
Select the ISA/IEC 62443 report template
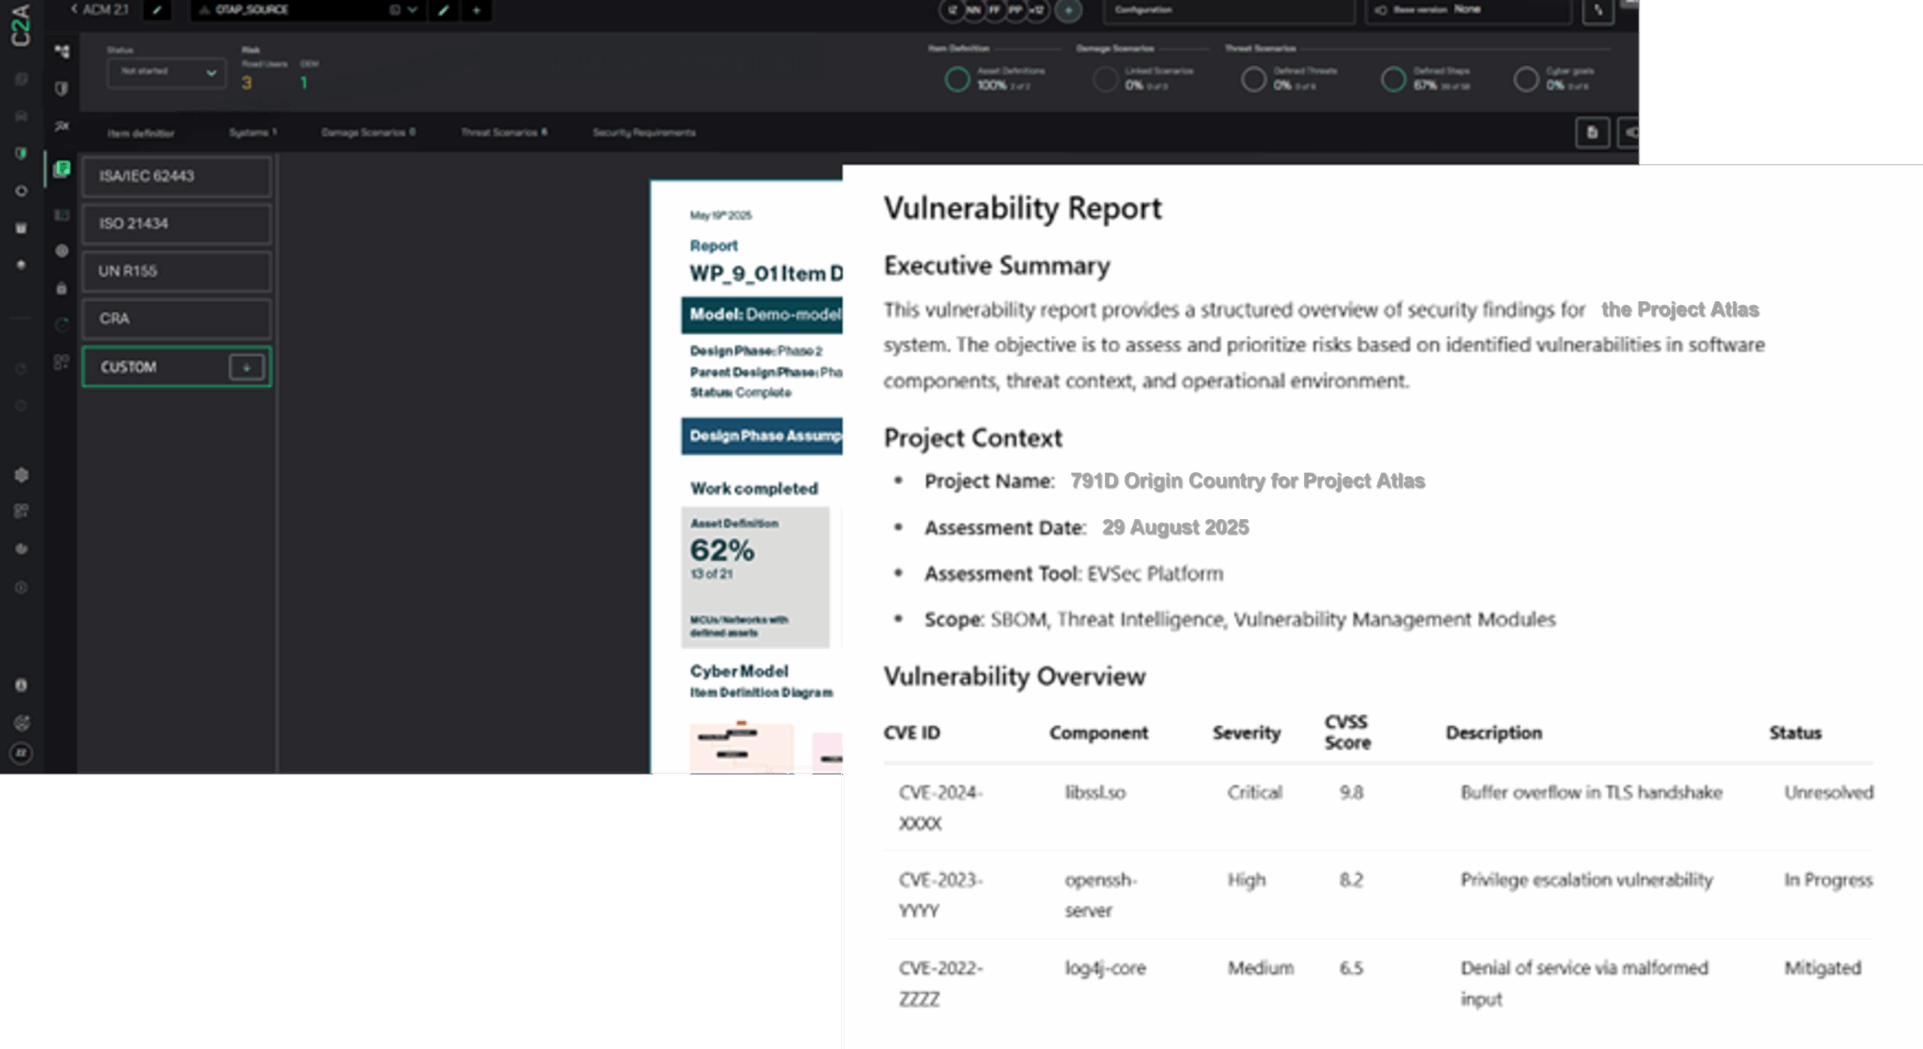177,176
